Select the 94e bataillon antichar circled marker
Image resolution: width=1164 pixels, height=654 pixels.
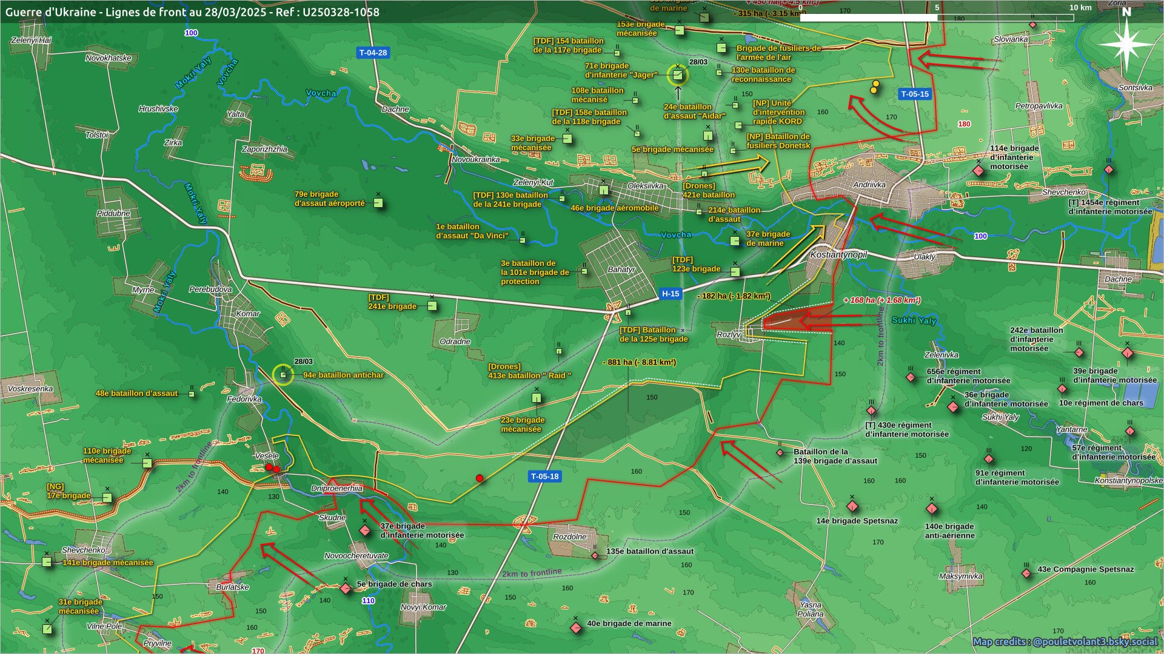[283, 375]
